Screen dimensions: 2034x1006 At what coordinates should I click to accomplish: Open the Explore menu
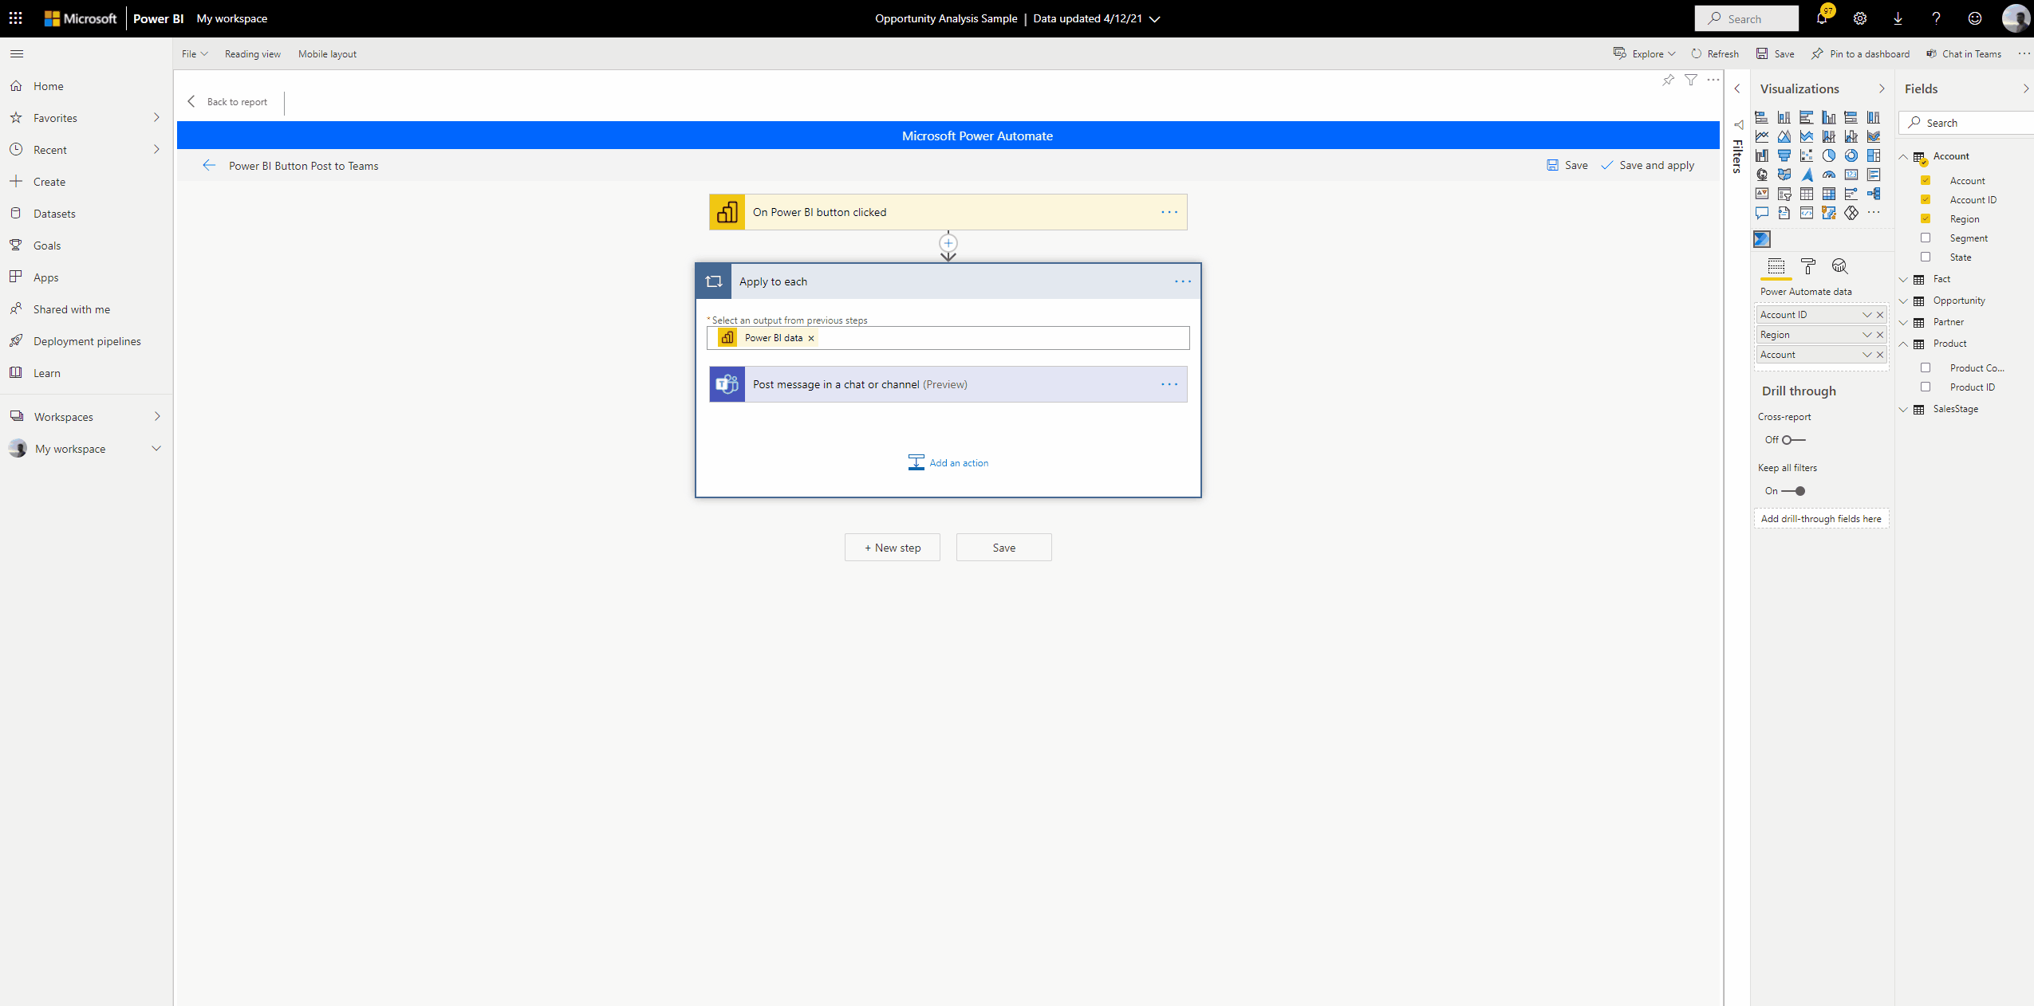click(1645, 54)
